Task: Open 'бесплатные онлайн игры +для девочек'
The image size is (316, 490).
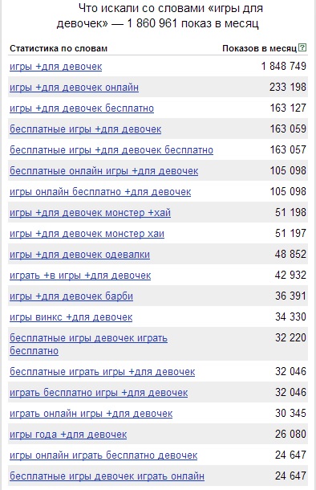Action: pyautogui.click(x=104, y=171)
